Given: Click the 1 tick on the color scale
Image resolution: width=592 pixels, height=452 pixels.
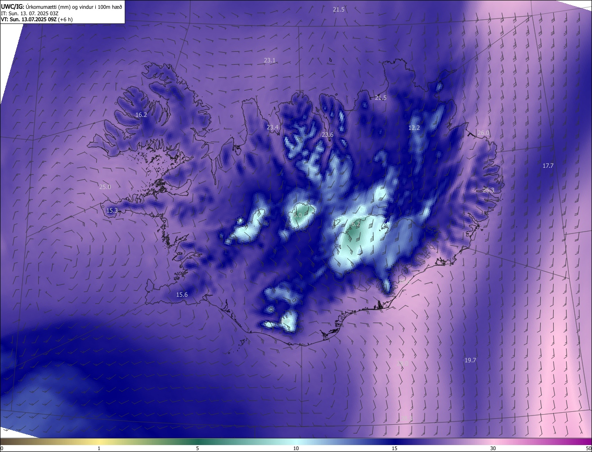Looking at the screenshot, I should (99, 448).
